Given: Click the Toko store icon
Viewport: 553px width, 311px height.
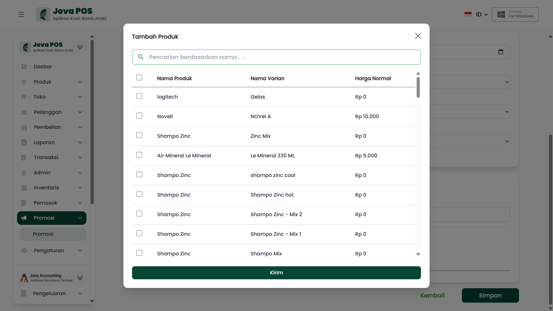Looking at the screenshot, I should [x=24, y=97].
